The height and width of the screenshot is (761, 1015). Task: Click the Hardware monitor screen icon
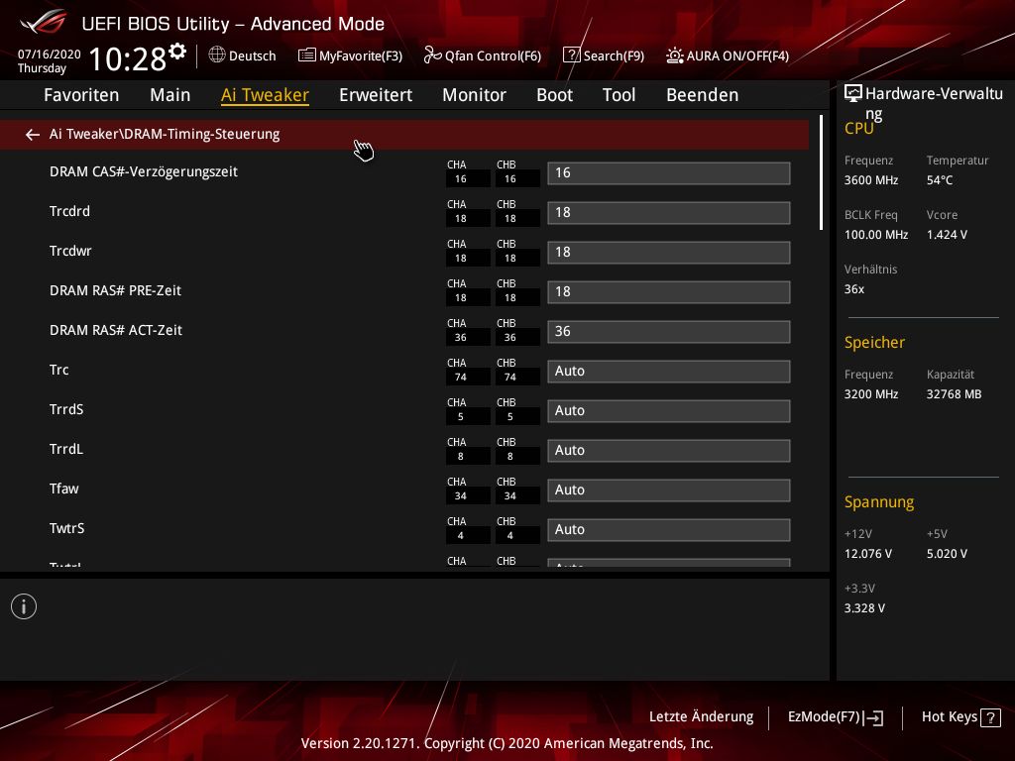coord(853,94)
